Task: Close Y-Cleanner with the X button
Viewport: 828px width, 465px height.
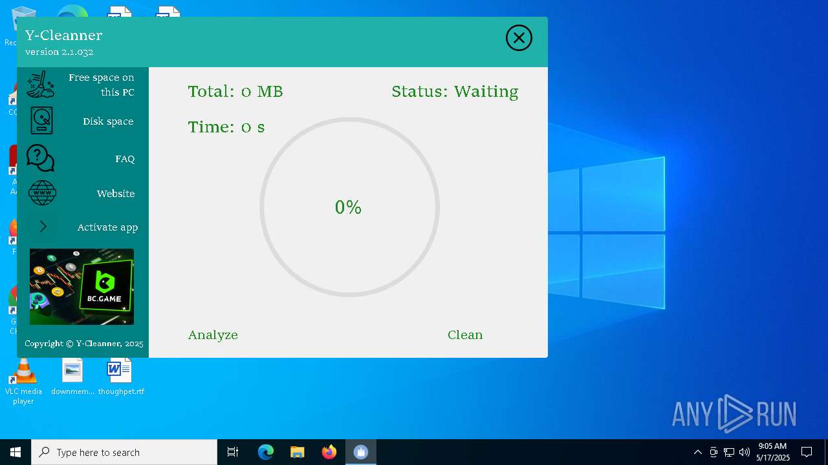Action: point(519,38)
